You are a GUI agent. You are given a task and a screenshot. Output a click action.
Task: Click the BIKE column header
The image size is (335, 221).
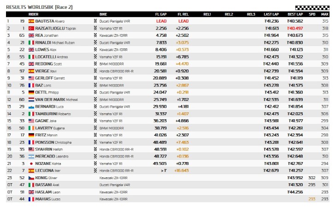click(x=103, y=14)
